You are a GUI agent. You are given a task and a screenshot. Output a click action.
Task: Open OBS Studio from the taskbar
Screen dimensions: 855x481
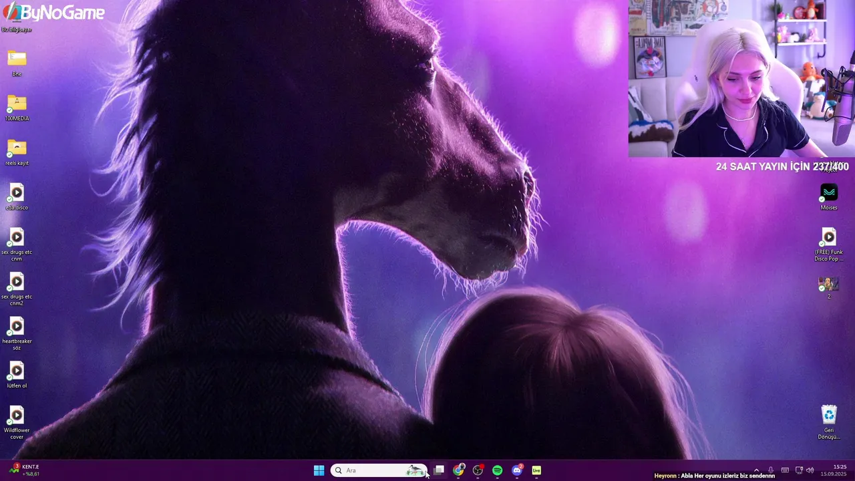[x=478, y=470]
